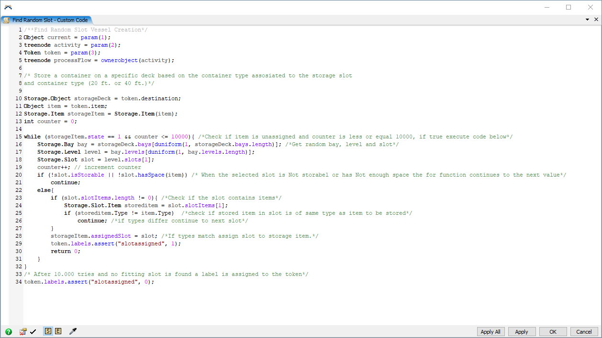Toggle the E mode button
This screenshot has height=338, width=602.
click(58, 331)
